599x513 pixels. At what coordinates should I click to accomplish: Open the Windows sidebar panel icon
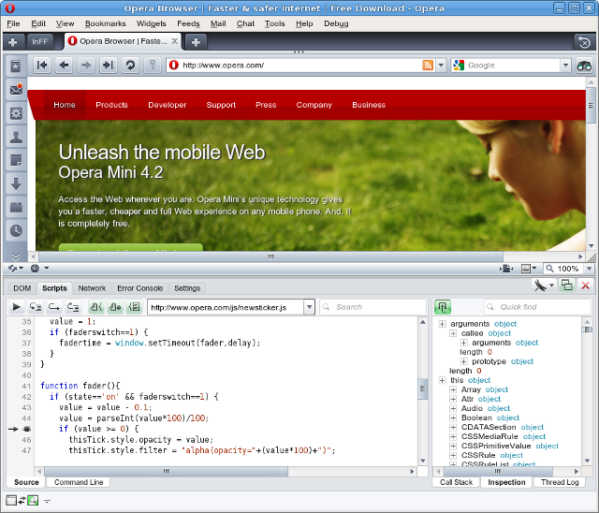tap(16, 208)
